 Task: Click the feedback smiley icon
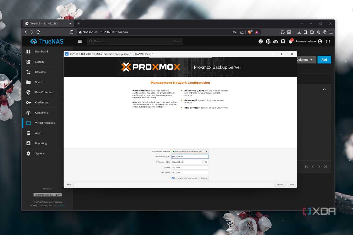click(260, 41)
